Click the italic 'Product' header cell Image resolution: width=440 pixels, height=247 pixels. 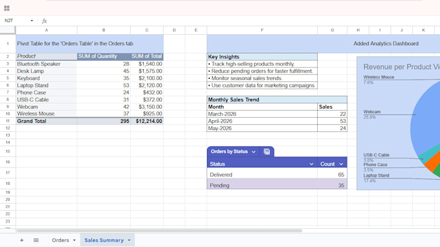[47, 56]
